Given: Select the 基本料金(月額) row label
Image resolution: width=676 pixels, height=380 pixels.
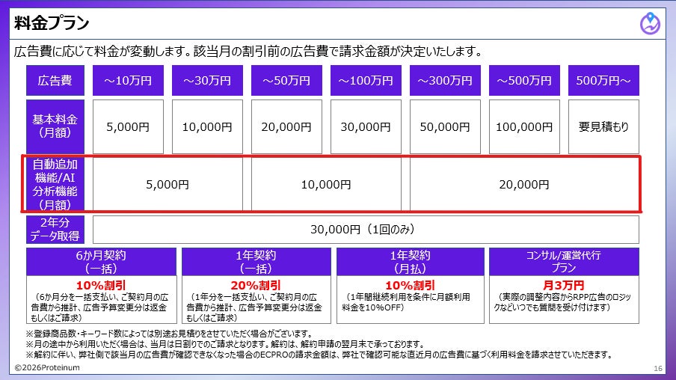Looking at the screenshot, I should pos(55,126).
